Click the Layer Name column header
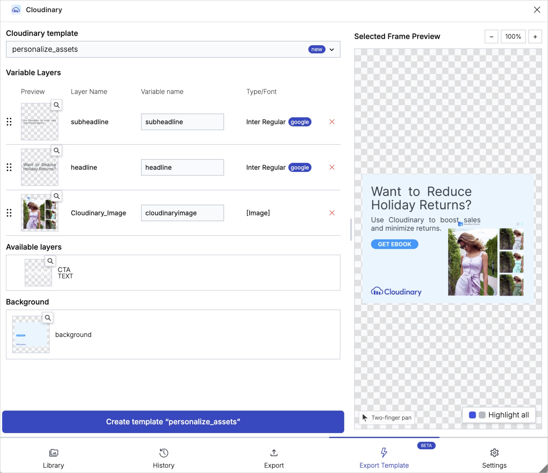Image resolution: width=548 pixels, height=473 pixels. 89,92
